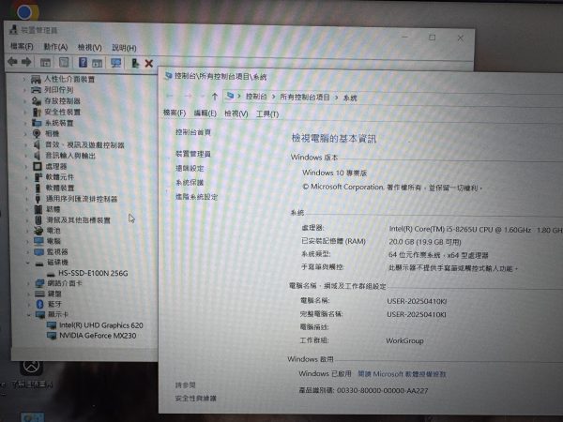Click the Forward arrow in Device Manager toolbar
The image size is (563, 422).
(x=26, y=62)
